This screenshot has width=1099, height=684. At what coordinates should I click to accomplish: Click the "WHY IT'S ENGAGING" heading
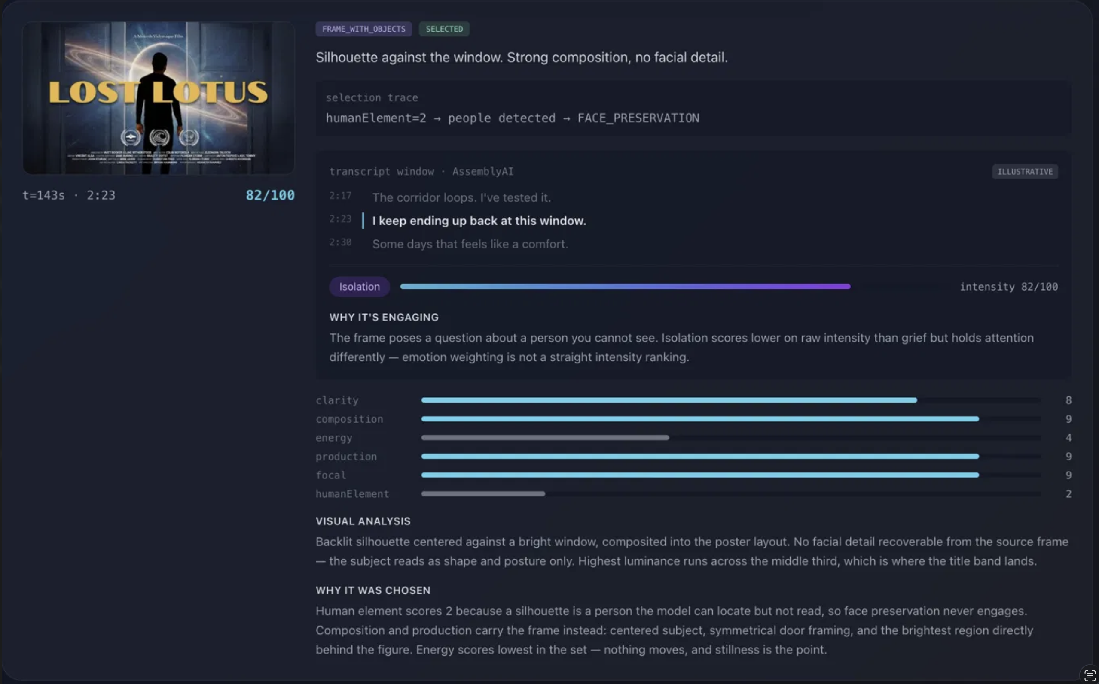click(x=384, y=318)
